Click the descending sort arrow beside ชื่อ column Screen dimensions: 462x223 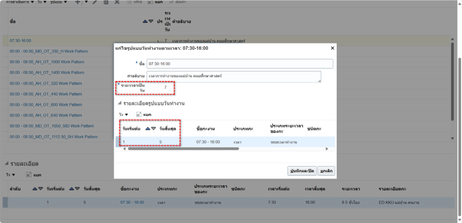[151, 22]
